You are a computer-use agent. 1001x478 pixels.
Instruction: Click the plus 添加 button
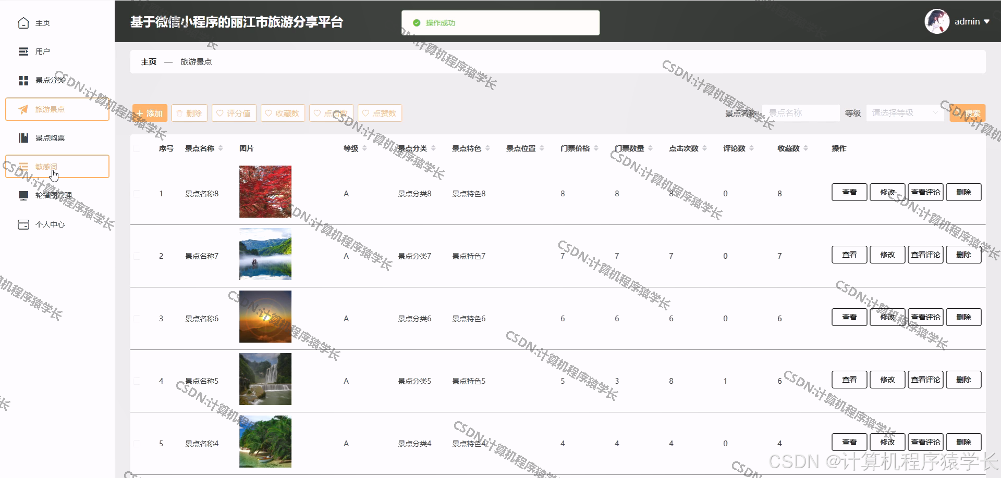click(150, 113)
